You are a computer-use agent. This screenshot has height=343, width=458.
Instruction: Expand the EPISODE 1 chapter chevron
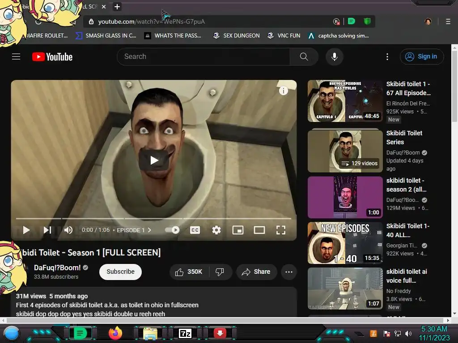tap(149, 230)
